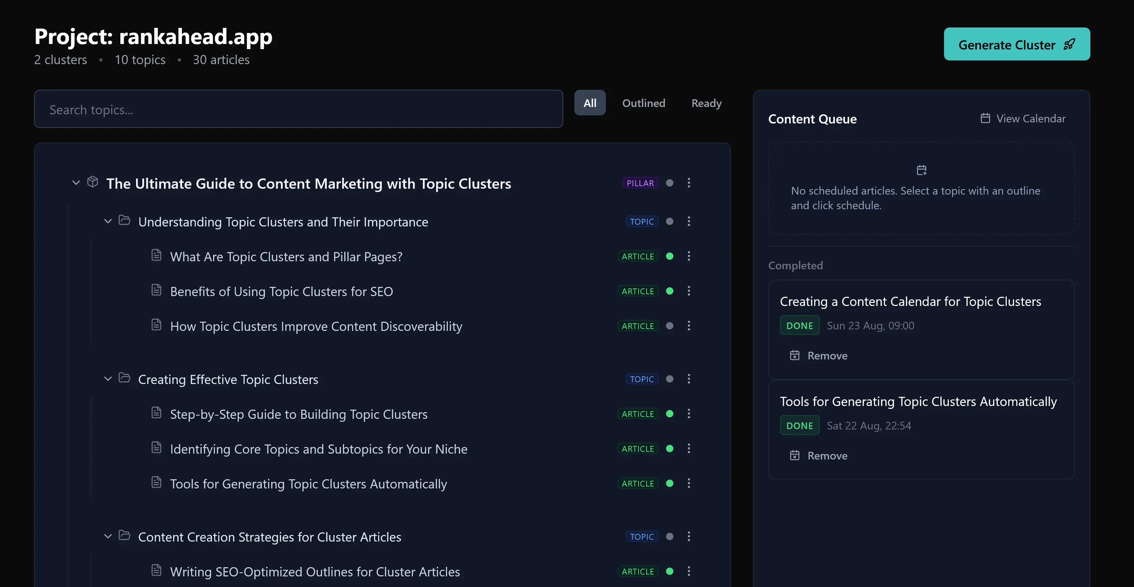
Task: Click green status dot for Benefits of Using article
Action: point(670,291)
